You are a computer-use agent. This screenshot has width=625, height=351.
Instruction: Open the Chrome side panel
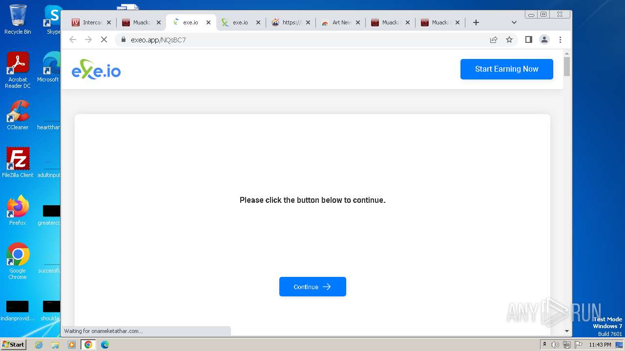[528, 40]
